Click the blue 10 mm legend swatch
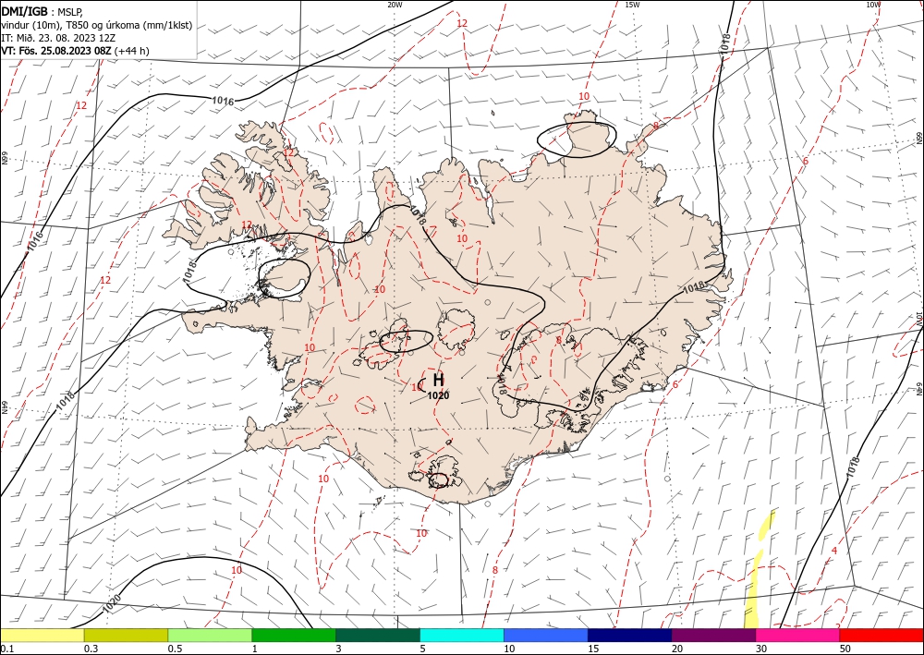This screenshot has width=924, height=655. [x=546, y=635]
